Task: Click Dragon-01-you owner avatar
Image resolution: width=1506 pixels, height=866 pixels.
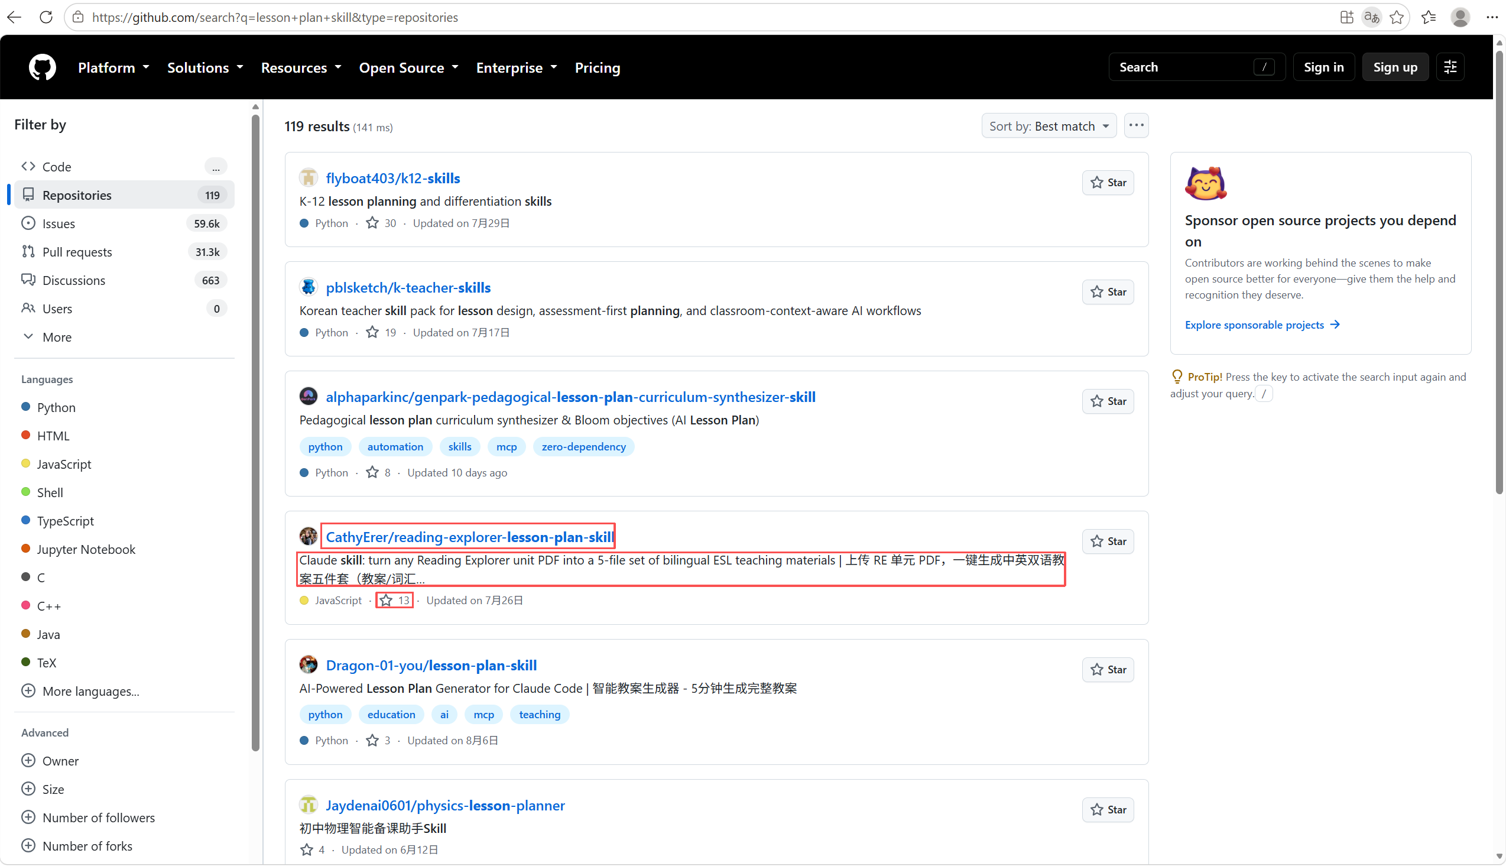Action: coord(308,665)
